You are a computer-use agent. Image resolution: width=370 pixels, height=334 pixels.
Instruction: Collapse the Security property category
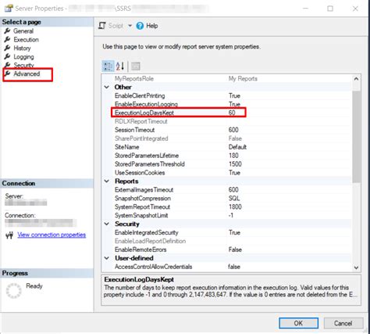[x=107, y=224]
